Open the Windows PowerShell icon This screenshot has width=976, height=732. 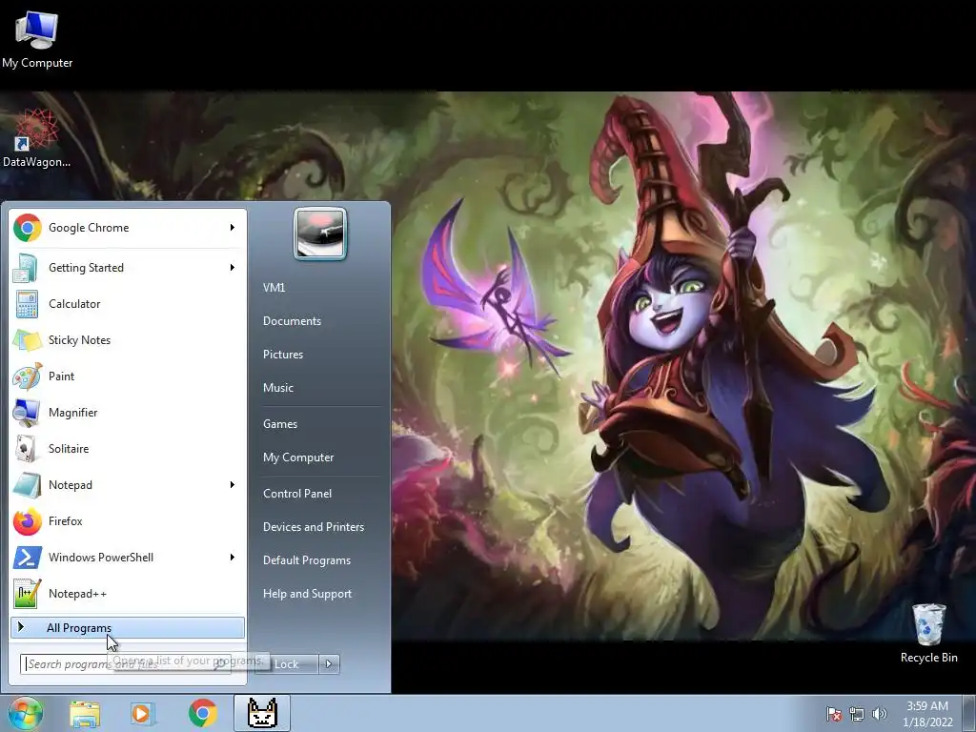tap(27, 558)
